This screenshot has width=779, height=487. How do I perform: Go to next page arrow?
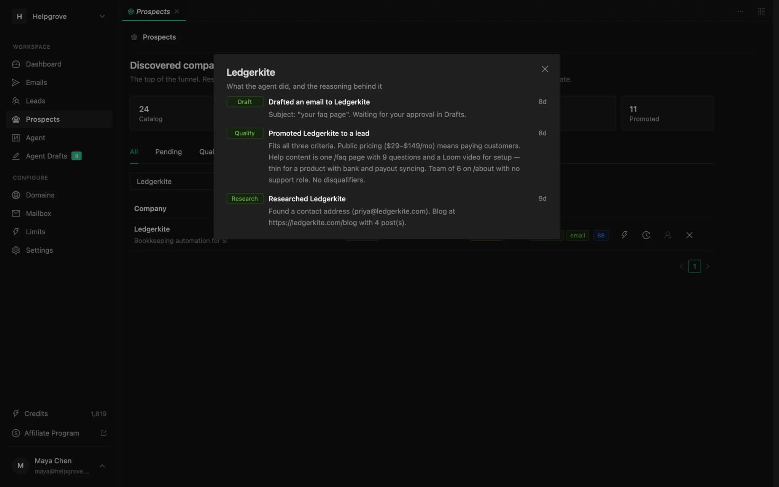[707, 266]
